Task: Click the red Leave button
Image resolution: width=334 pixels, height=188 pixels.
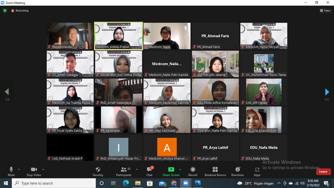Action: coord(323,172)
